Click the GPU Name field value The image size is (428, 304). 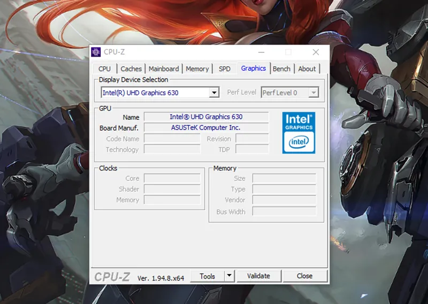[206, 116]
